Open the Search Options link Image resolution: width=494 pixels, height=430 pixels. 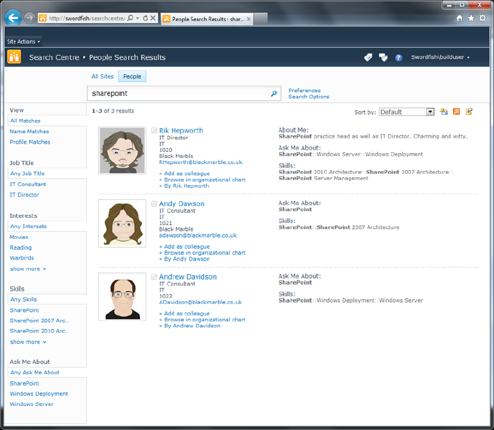coord(309,97)
